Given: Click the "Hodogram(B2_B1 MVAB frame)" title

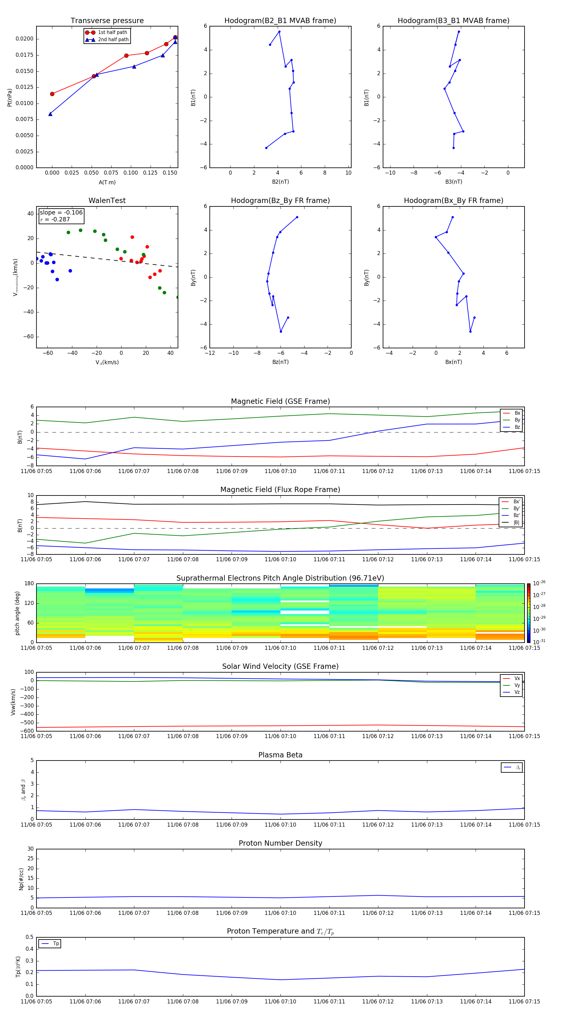Looking at the screenshot, I should click(280, 21).
